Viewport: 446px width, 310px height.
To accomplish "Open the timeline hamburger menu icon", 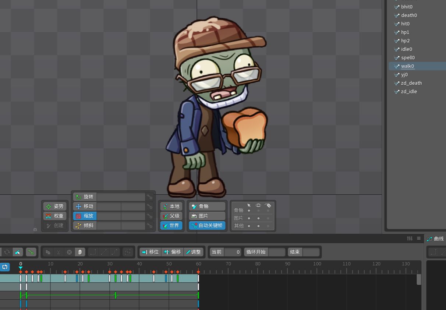I will [x=419, y=239].
